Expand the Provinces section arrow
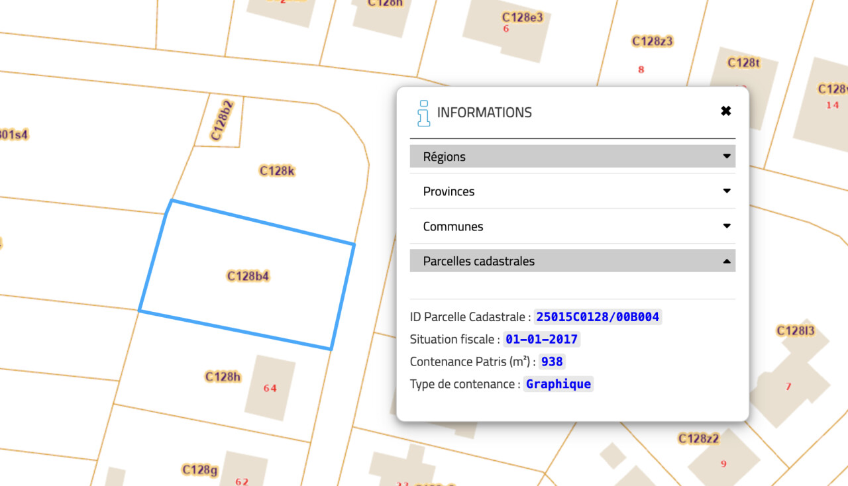 727,191
